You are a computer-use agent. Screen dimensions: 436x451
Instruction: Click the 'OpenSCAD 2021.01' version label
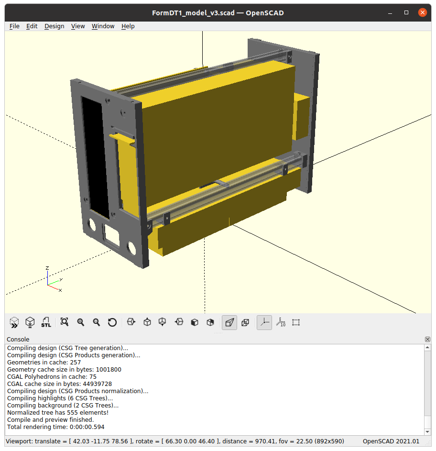click(x=391, y=441)
